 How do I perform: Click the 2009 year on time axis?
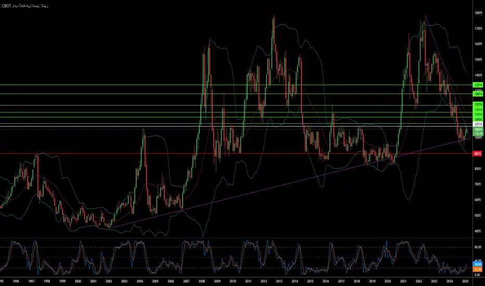click(217, 281)
